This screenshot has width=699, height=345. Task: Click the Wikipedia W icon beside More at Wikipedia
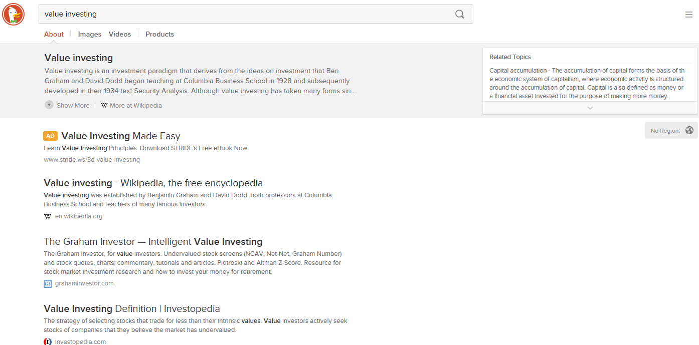click(x=104, y=106)
